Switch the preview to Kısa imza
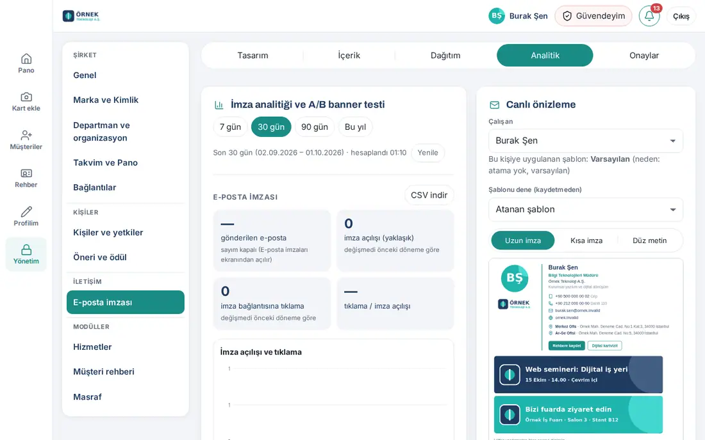Screen dimensions: 705x440 click(x=586, y=240)
